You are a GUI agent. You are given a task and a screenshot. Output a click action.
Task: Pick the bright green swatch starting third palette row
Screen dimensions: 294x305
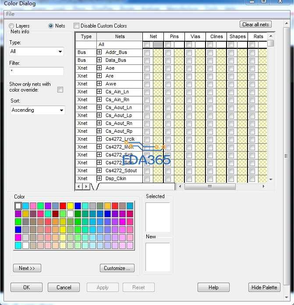tap(18, 222)
